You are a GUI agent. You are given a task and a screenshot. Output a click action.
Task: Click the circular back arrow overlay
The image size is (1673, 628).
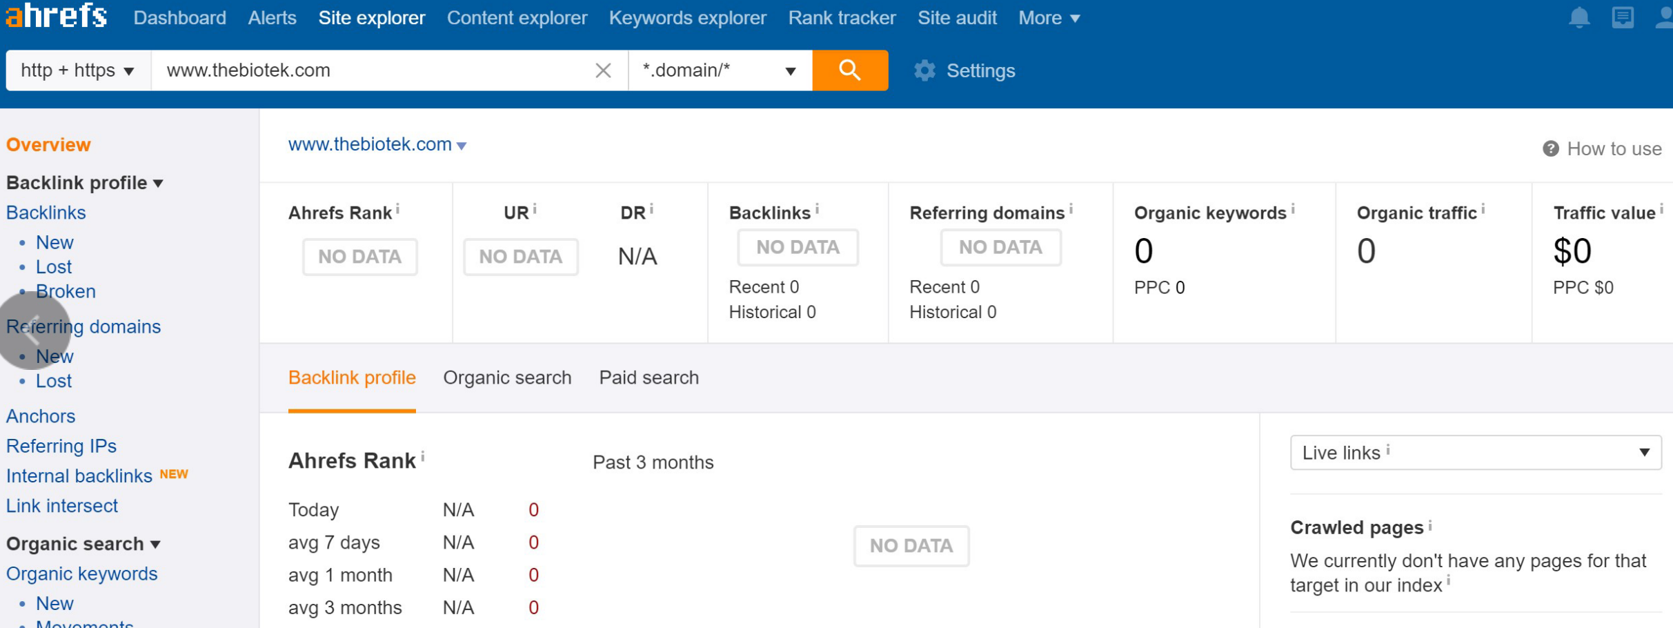[x=33, y=330]
